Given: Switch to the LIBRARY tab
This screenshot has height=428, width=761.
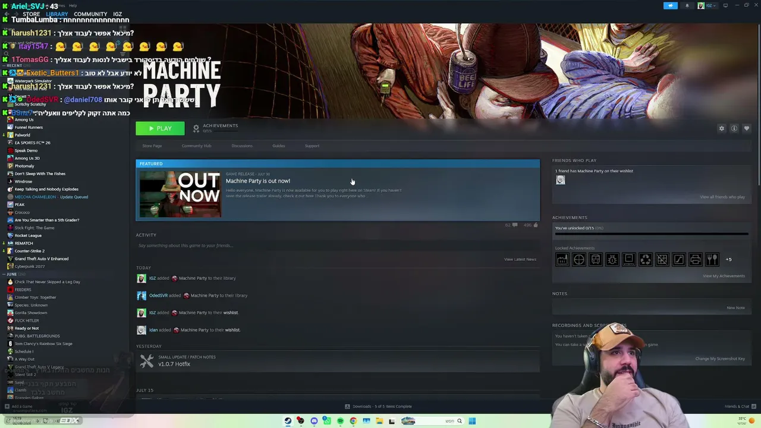Looking at the screenshot, I should 57,14.
